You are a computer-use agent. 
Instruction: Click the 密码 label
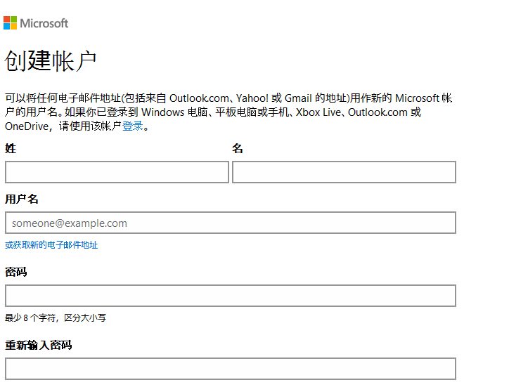point(16,272)
